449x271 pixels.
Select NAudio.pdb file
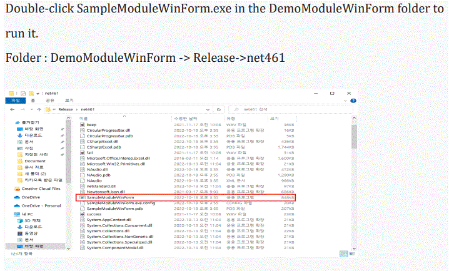[x=99, y=175]
